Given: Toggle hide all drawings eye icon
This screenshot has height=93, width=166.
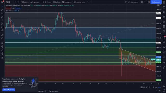Looking at the screenshot, I should coord(2,53).
